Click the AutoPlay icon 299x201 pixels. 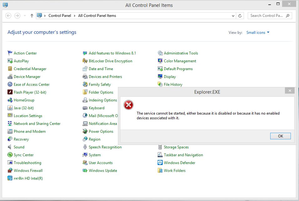[10, 61]
